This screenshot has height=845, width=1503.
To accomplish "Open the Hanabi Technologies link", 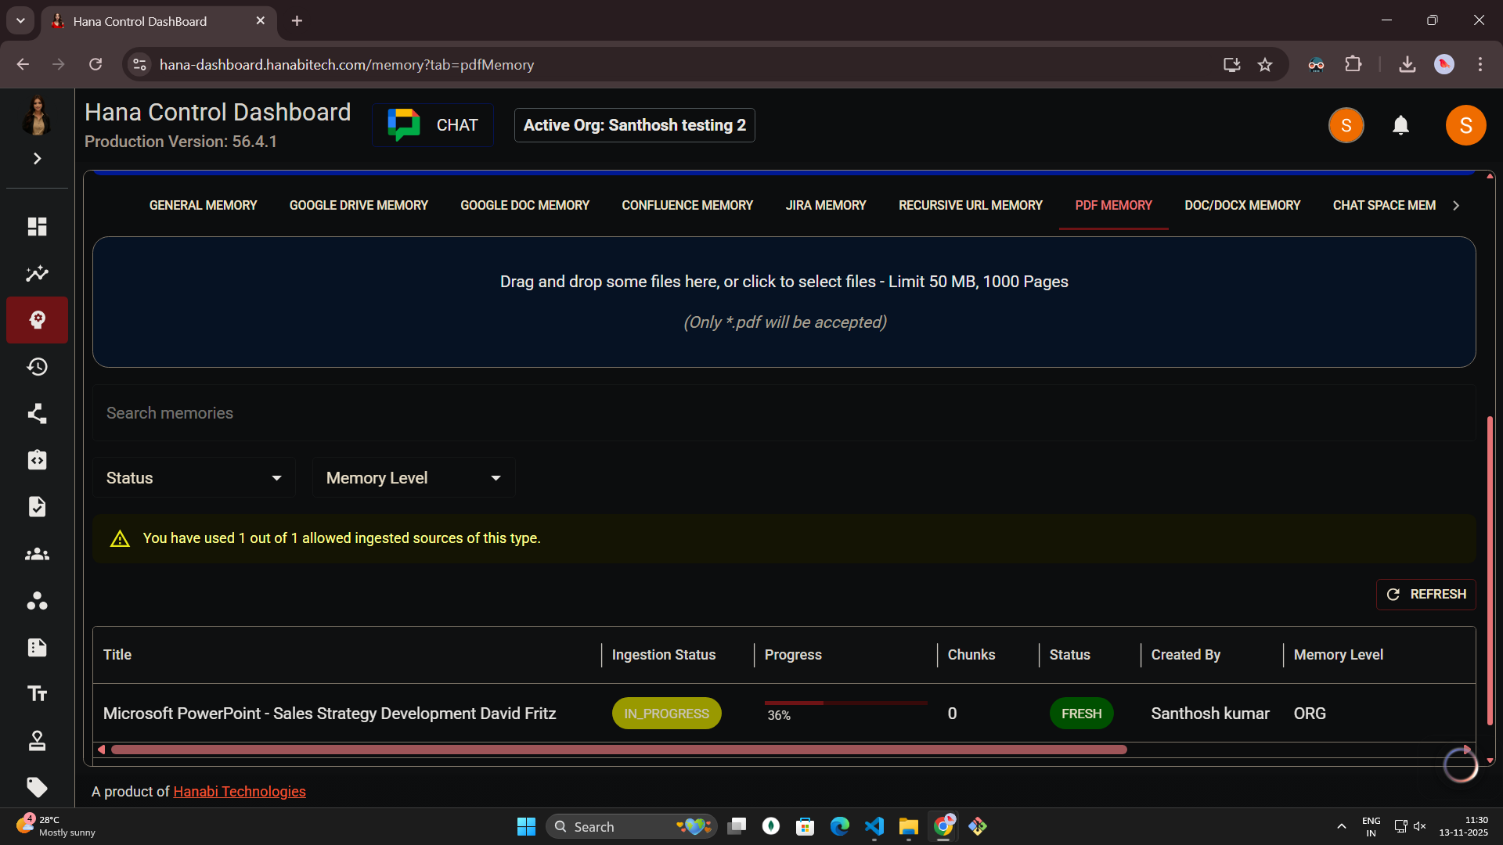I will [x=239, y=791].
